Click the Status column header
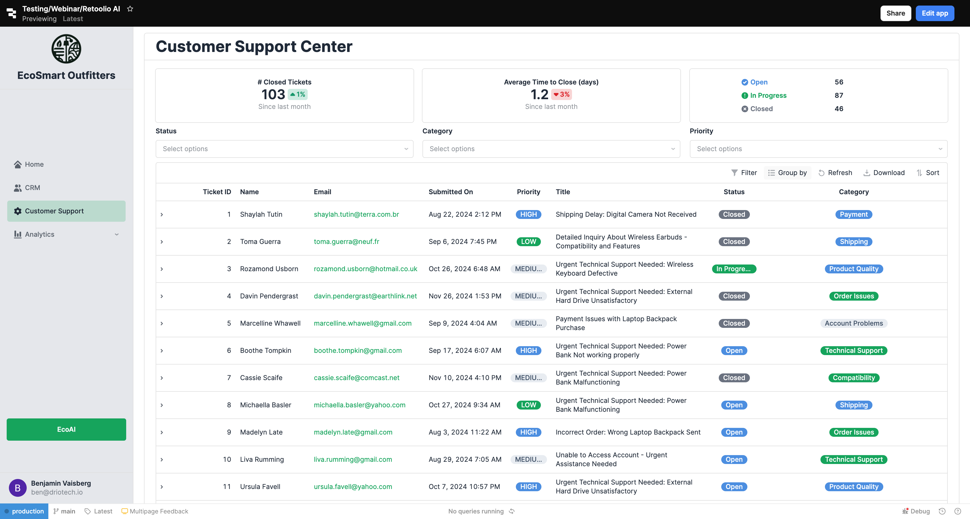Viewport: 970px width, 519px height. pyautogui.click(x=734, y=192)
